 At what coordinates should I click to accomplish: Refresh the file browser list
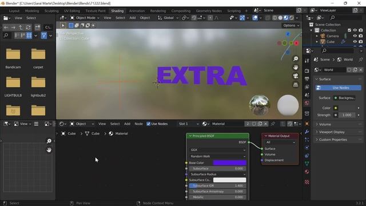point(28,27)
